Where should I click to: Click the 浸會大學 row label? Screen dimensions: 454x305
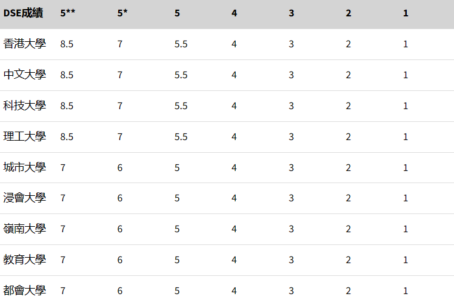pyautogui.click(x=25, y=198)
